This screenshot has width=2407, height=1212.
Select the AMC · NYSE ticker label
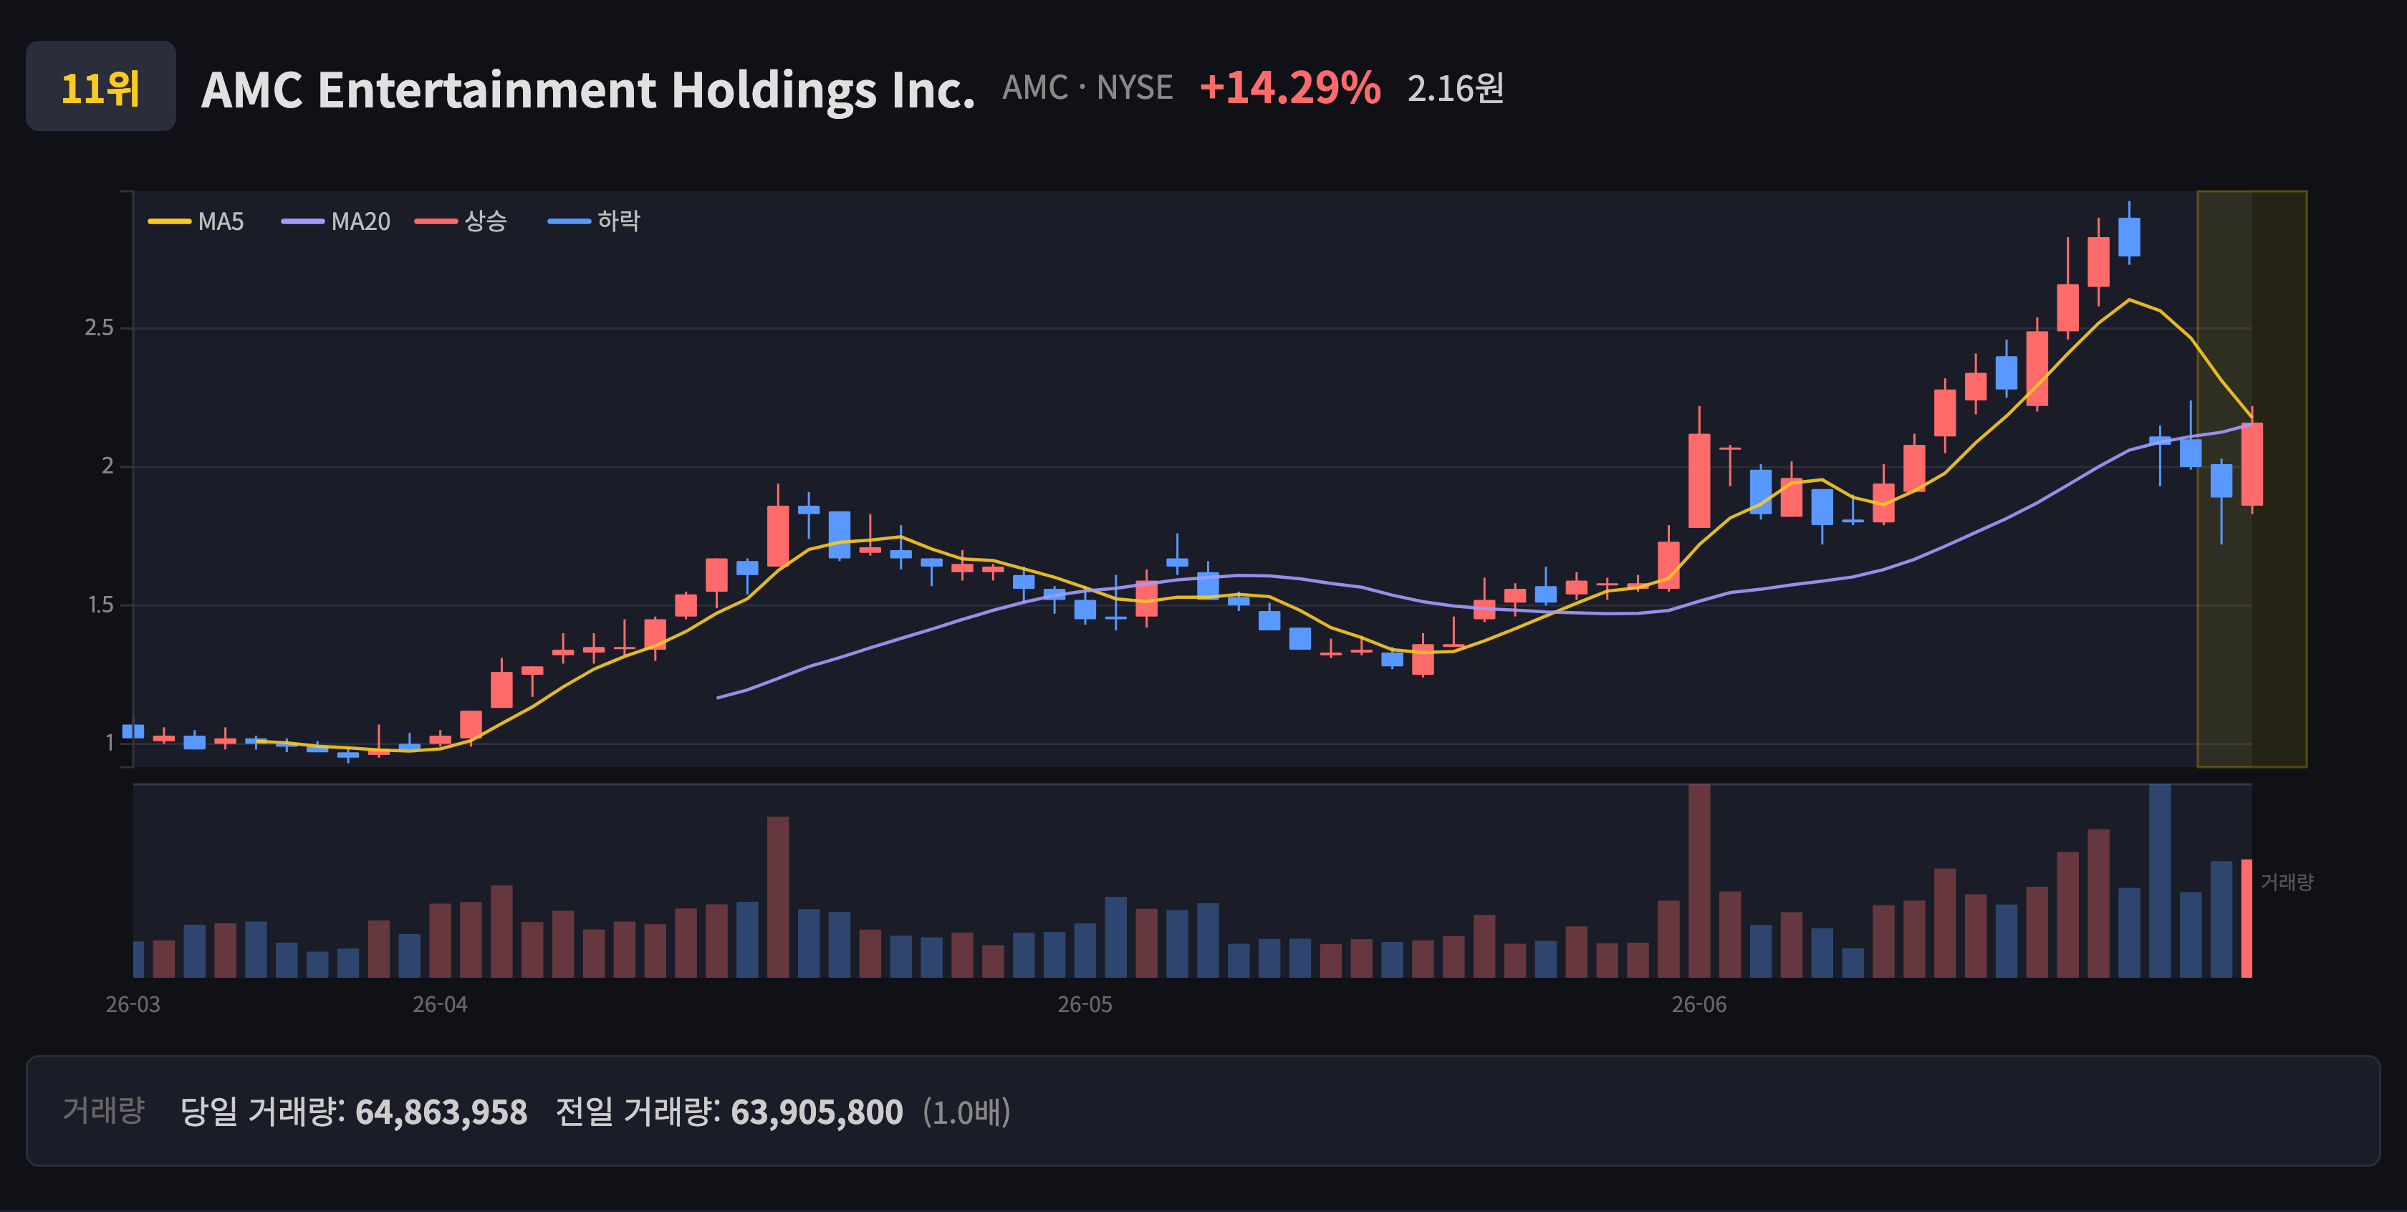click(x=1087, y=88)
